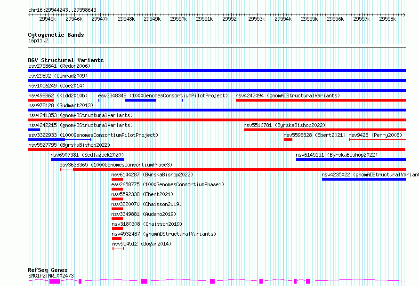This screenshot has width=419, height=286.
Task: Click the 29545k ruler tick label
Action: [x=48, y=19]
